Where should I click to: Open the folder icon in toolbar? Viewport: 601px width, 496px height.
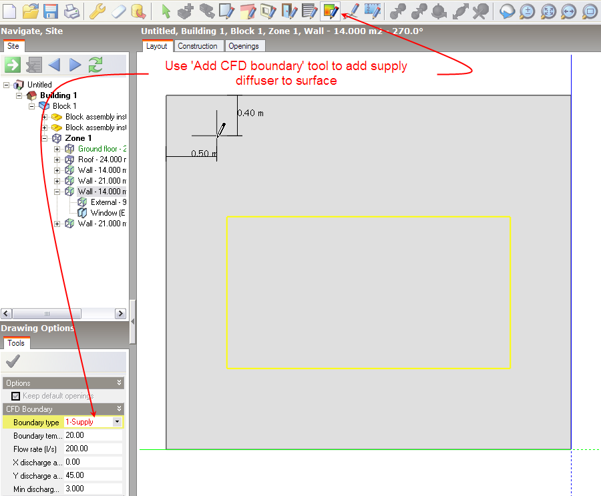click(30, 11)
